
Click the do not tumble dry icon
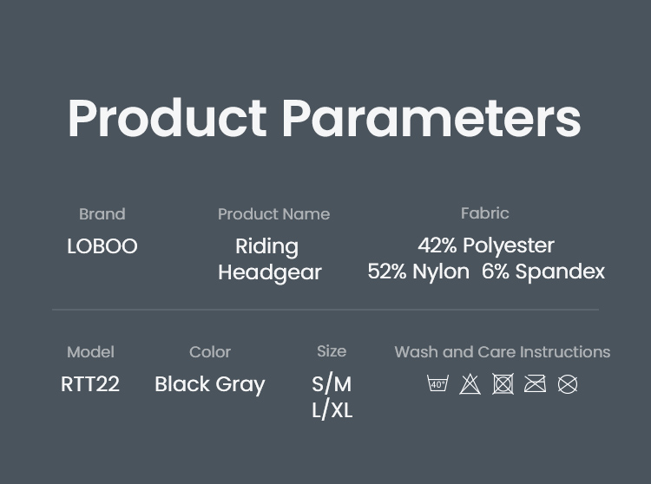point(503,383)
